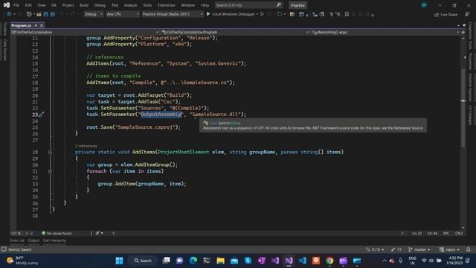Click the Save icon in toolbar
This screenshot has height=268, width=476.
pyautogui.click(x=46, y=14)
